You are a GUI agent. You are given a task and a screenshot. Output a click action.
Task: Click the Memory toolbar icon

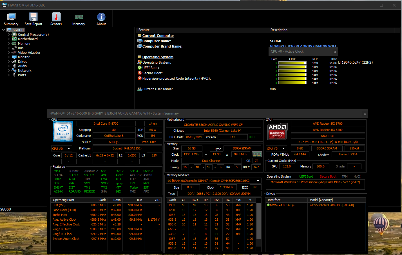point(79,17)
